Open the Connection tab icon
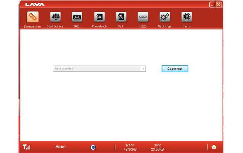 point(33,17)
